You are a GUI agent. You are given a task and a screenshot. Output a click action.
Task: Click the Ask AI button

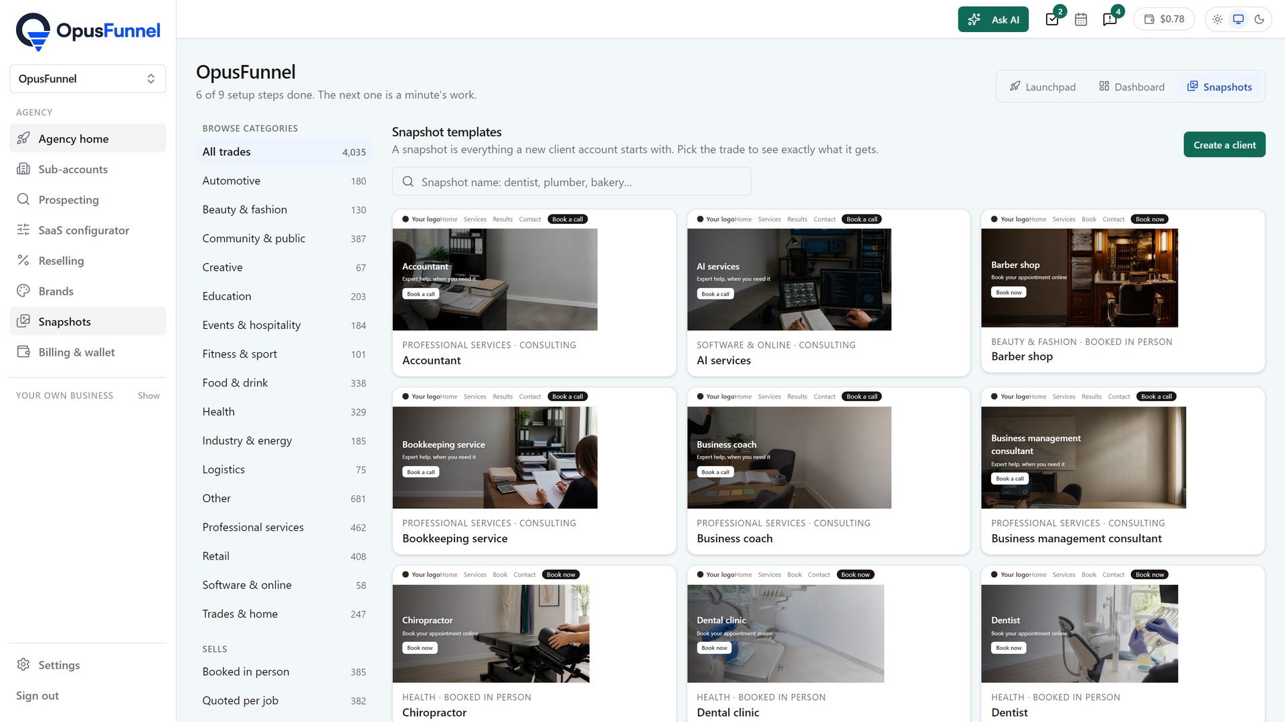point(993,19)
